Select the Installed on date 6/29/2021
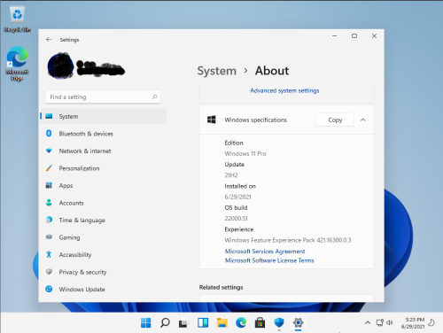Screen dimensions: 443x333 click(237, 197)
